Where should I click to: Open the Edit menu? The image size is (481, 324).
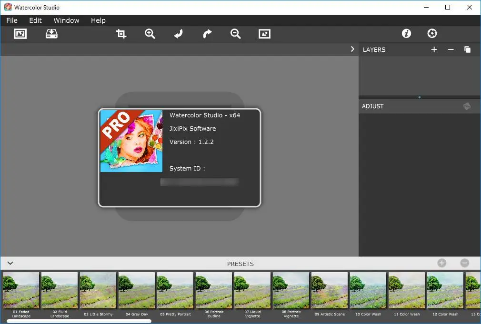click(x=35, y=20)
